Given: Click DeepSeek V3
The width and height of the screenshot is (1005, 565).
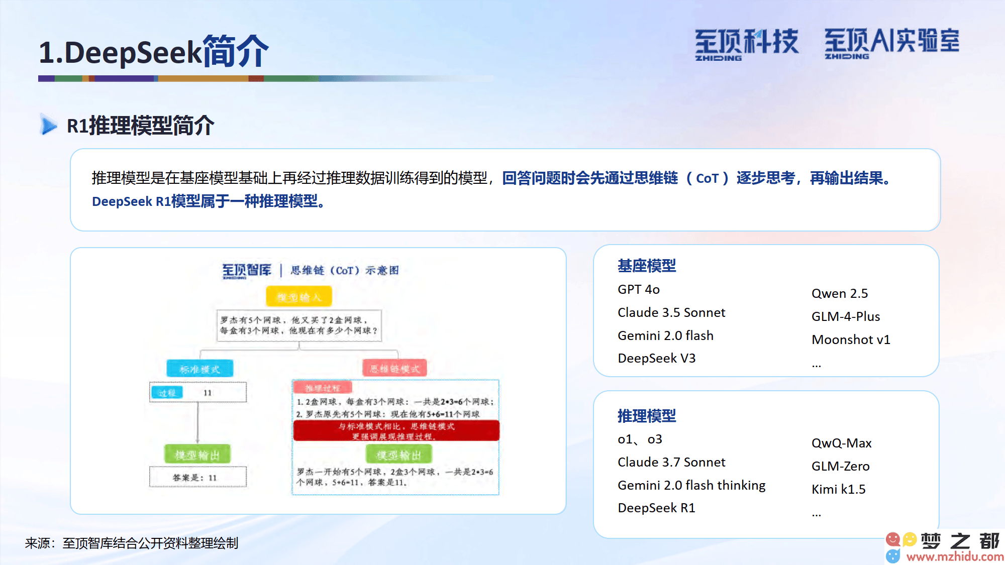Looking at the screenshot, I should (657, 359).
